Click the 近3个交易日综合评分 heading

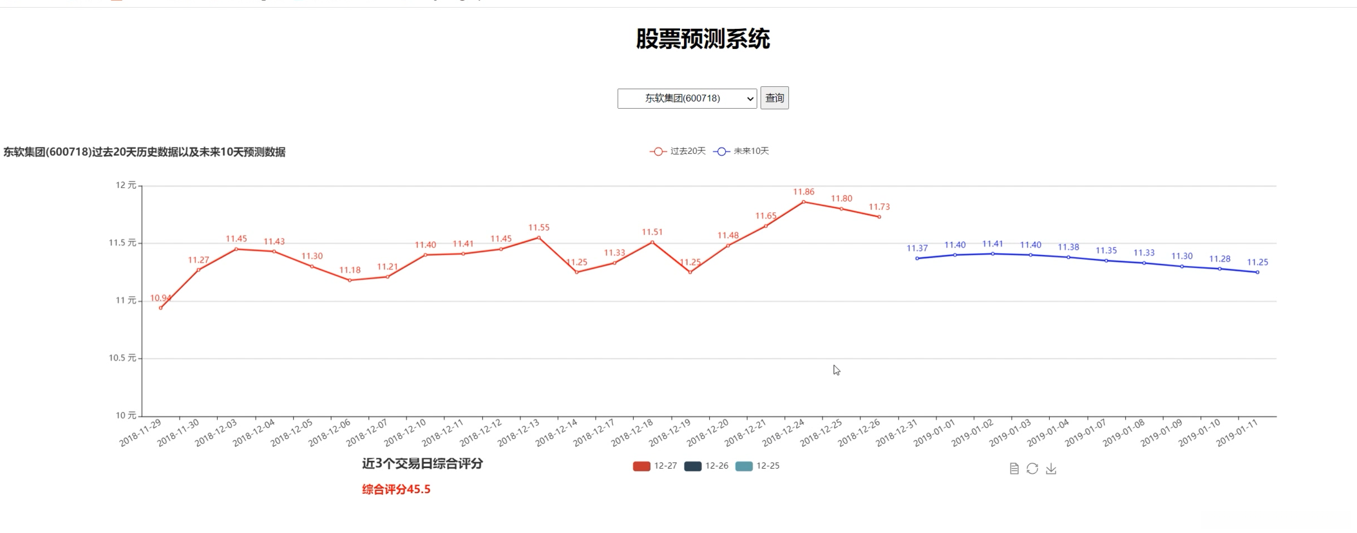tap(422, 463)
